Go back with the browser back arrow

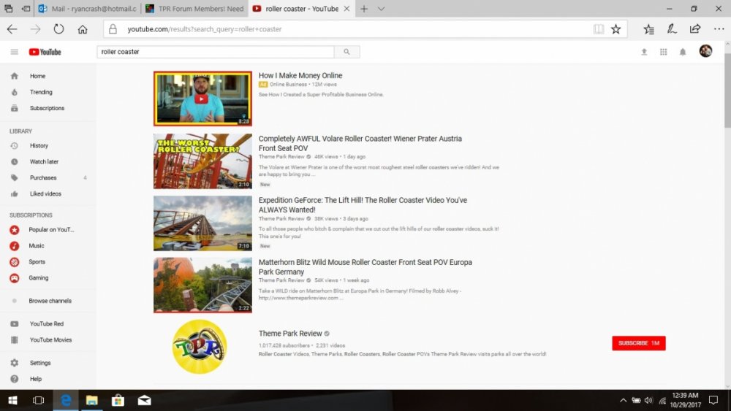[12, 29]
